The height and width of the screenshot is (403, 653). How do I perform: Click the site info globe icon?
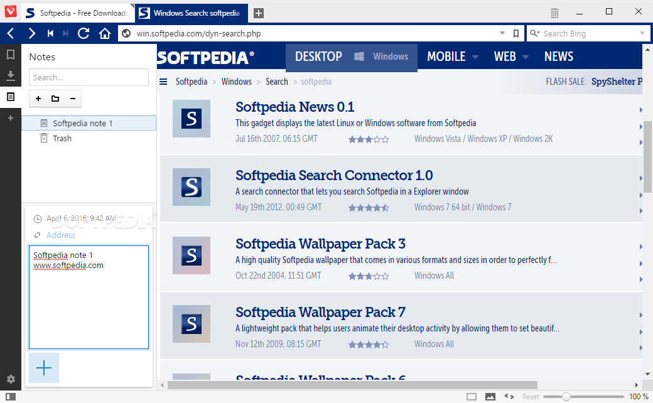(126, 34)
